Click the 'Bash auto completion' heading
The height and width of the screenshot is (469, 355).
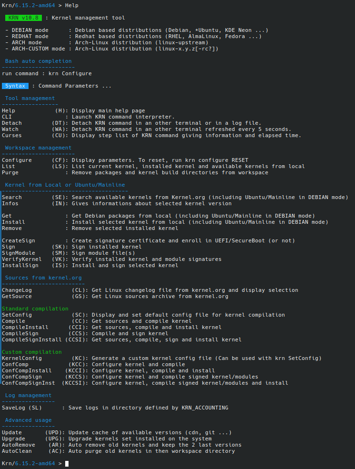click(38, 61)
